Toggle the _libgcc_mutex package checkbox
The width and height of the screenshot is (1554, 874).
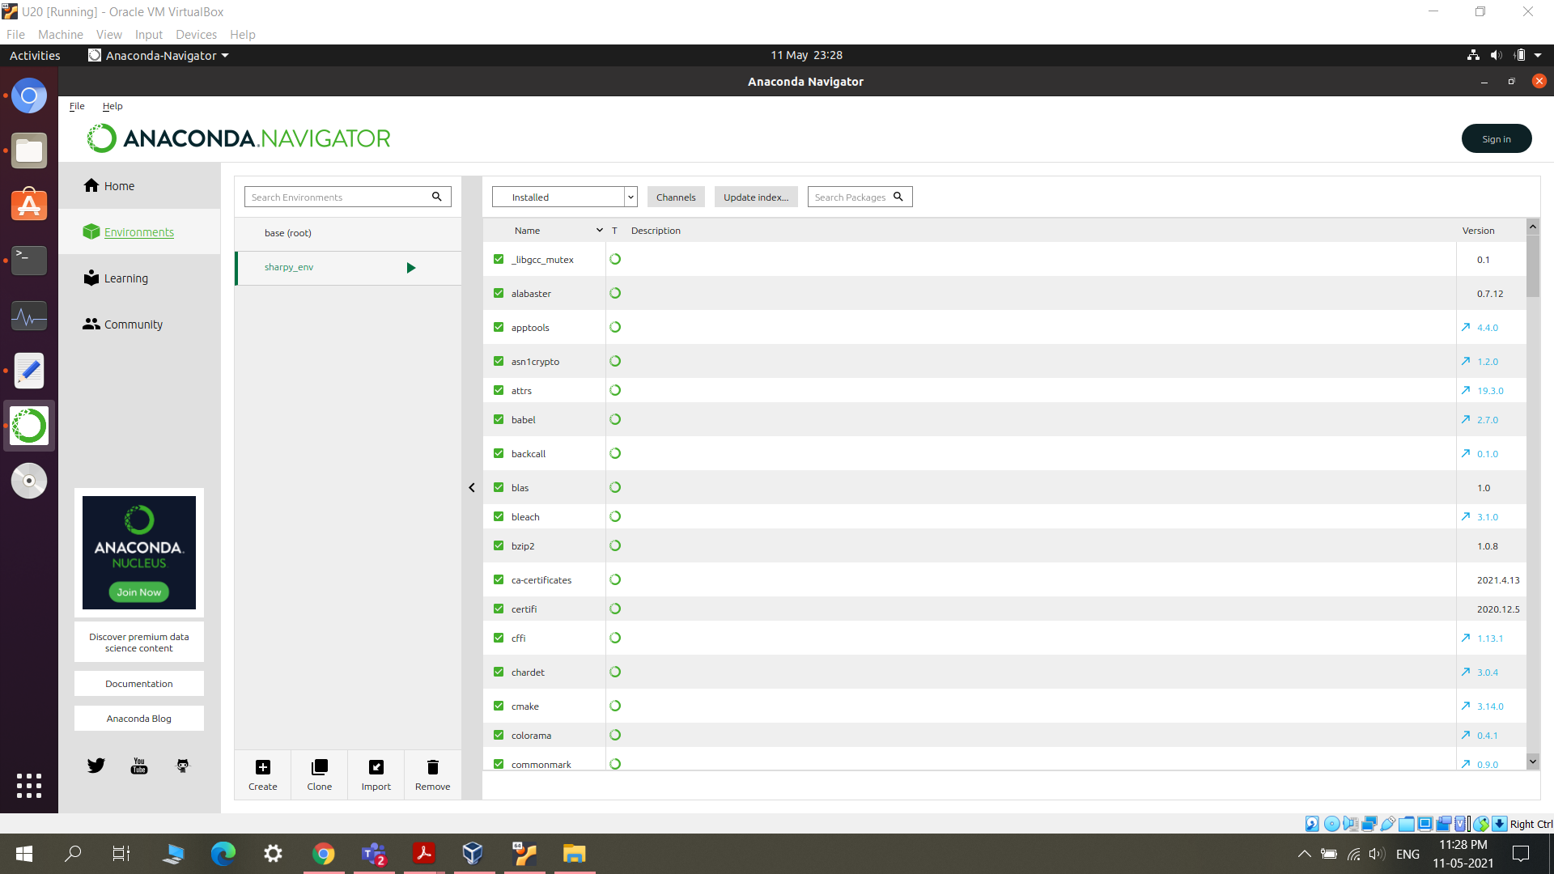click(x=499, y=259)
